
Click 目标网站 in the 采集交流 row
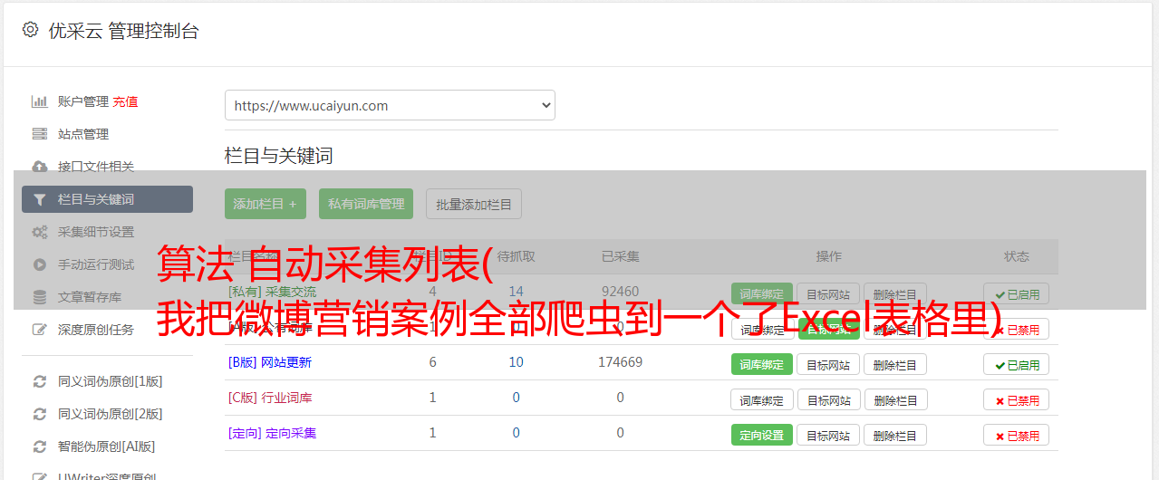[829, 294]
